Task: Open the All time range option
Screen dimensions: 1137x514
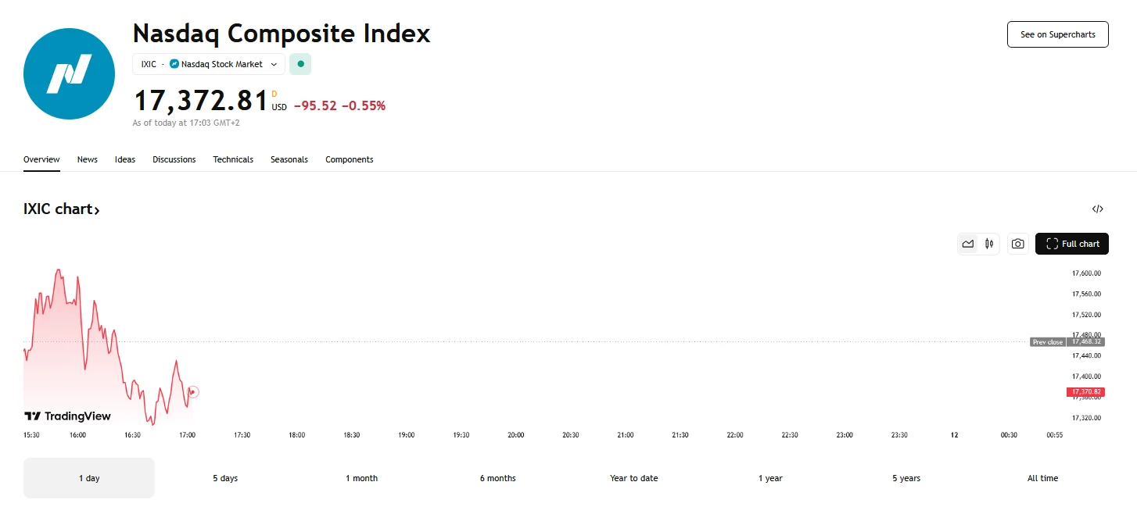Action: (1042, 477)
